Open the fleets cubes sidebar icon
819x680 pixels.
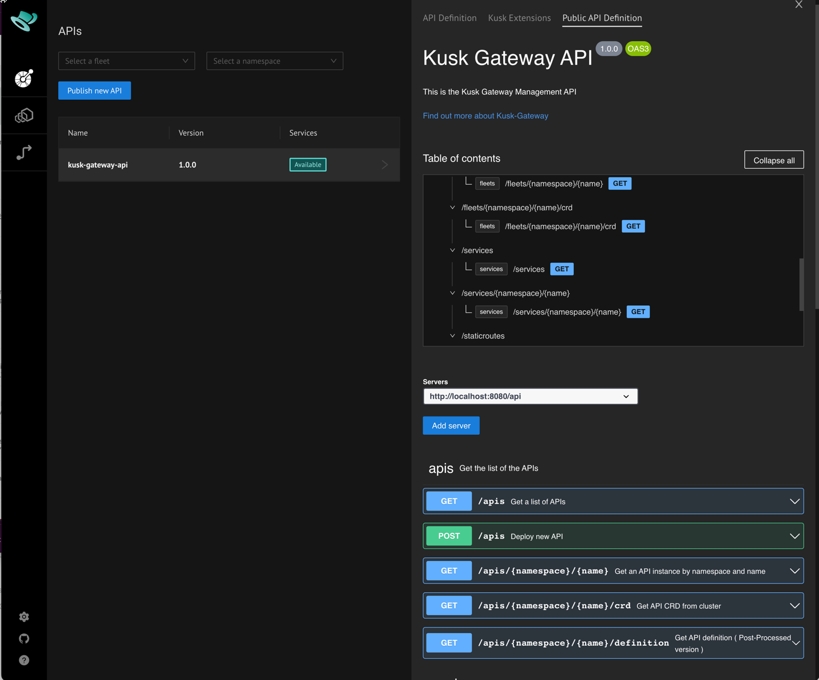tap(24, 116)
